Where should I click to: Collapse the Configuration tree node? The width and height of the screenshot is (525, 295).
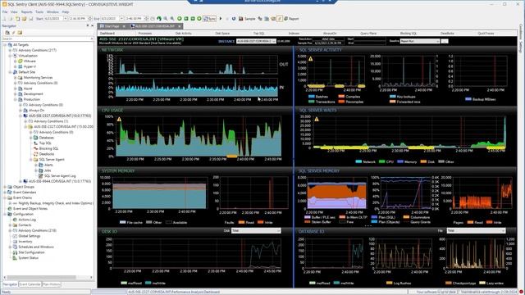click(5, 214)
